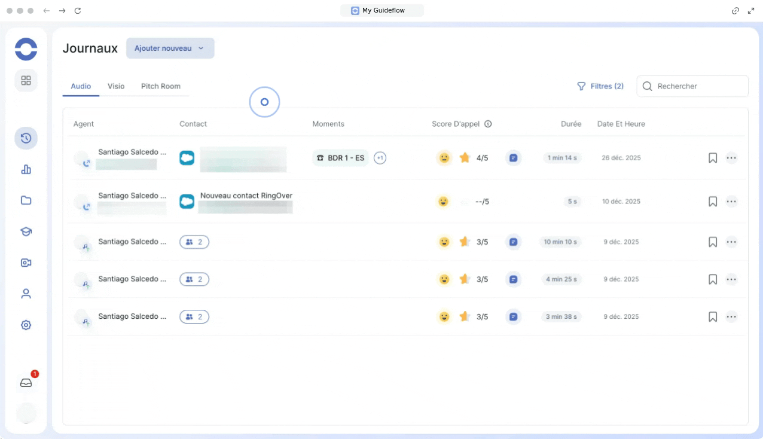Select the call history clock icon
This screenshot has height=439, width=763.
[x=26, y=138]
